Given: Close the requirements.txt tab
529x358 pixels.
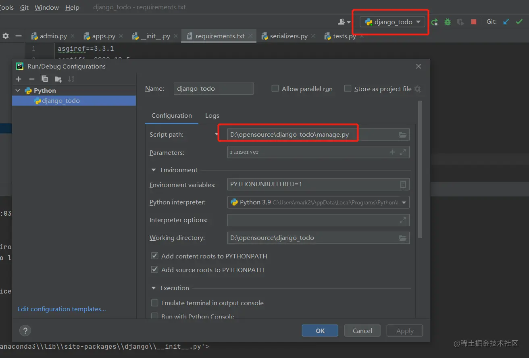Looking at the screenshot, I should 250,36.
